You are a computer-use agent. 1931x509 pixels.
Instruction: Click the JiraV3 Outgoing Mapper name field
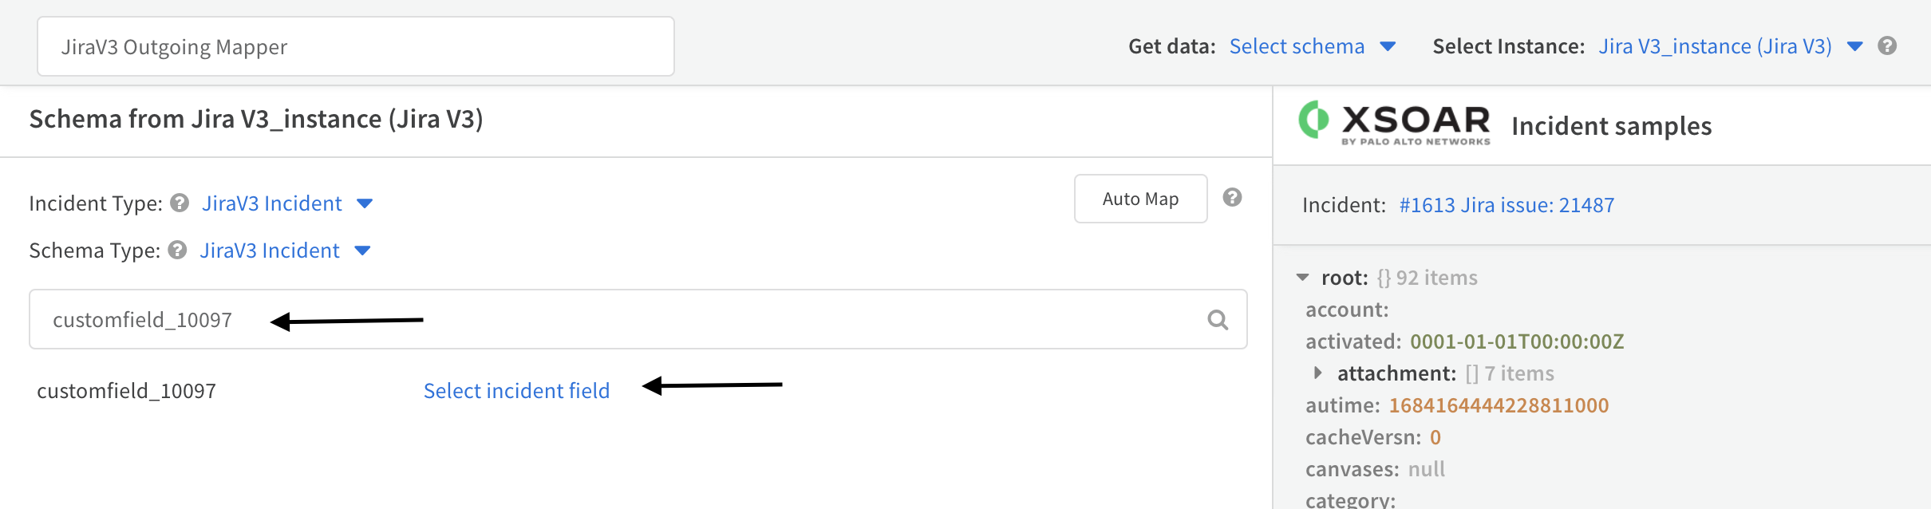(356, 47)
